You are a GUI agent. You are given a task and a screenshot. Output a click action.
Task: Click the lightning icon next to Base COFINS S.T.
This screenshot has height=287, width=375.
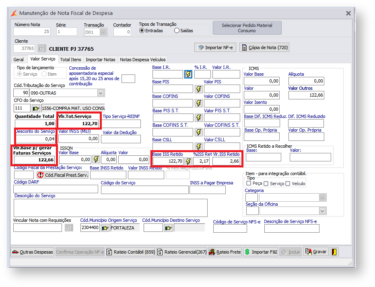pos(199,132)
